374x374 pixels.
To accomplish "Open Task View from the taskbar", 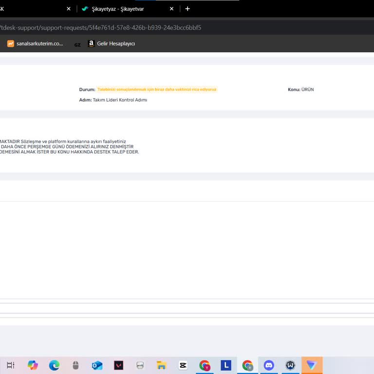I will 10,365.
